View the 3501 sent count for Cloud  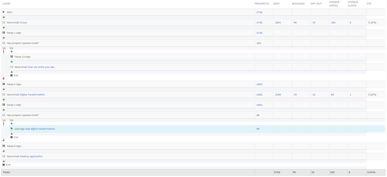[278, 23]
